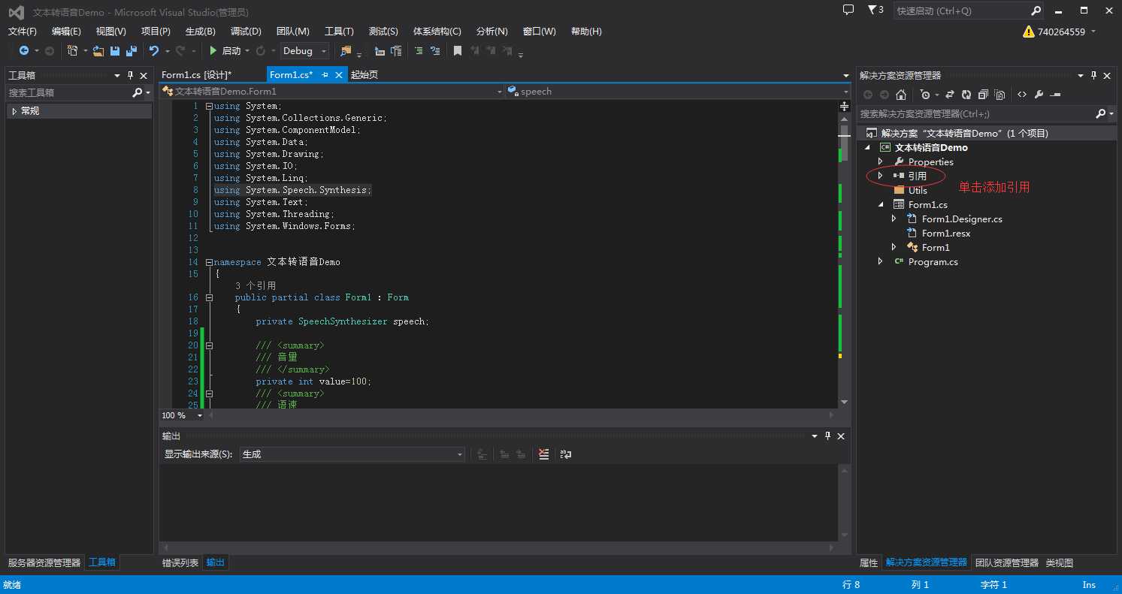The image size is (1122, 594).
Task: Click the Comment Selection toolbar icon
Action: coord(418,51)
